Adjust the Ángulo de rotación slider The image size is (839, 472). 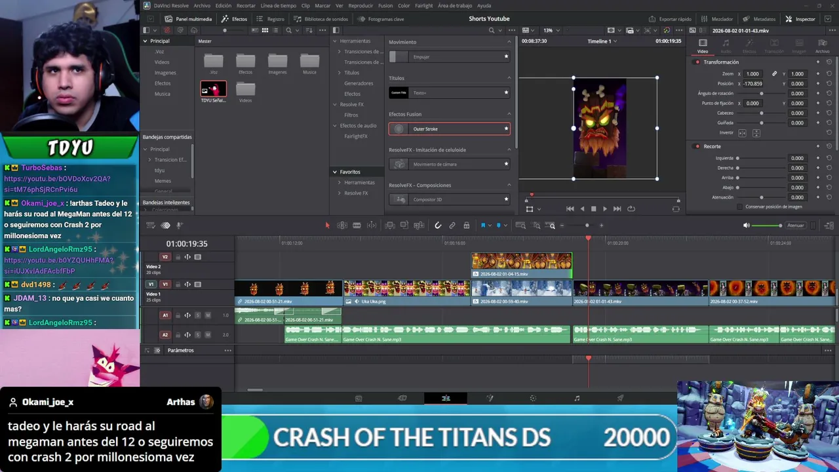coord(761,94)
